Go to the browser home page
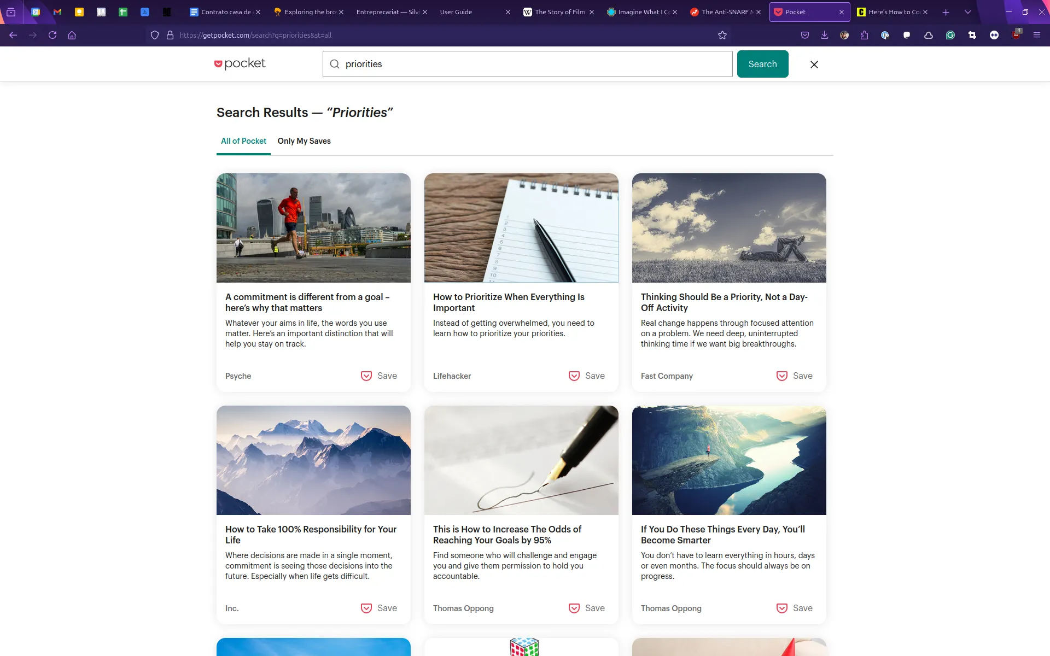 72,35
